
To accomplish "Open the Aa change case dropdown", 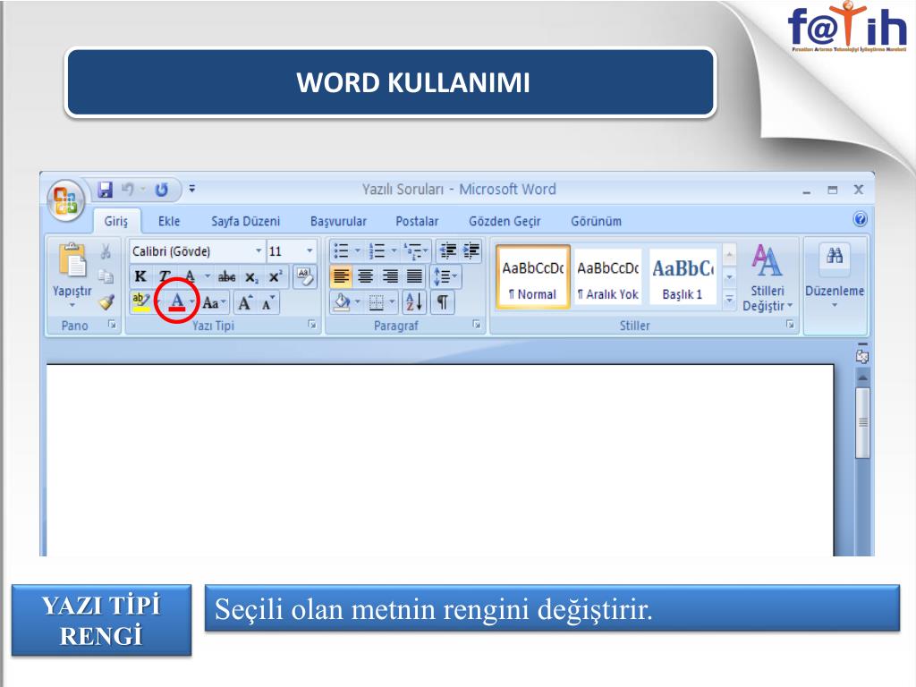I will (214, 302).
